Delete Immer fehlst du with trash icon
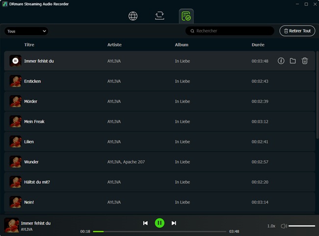 coord(305,61)
